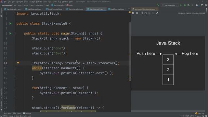Click CRLF line separator in status bar
Screen dimensions: 208x117
click(187, 116)
